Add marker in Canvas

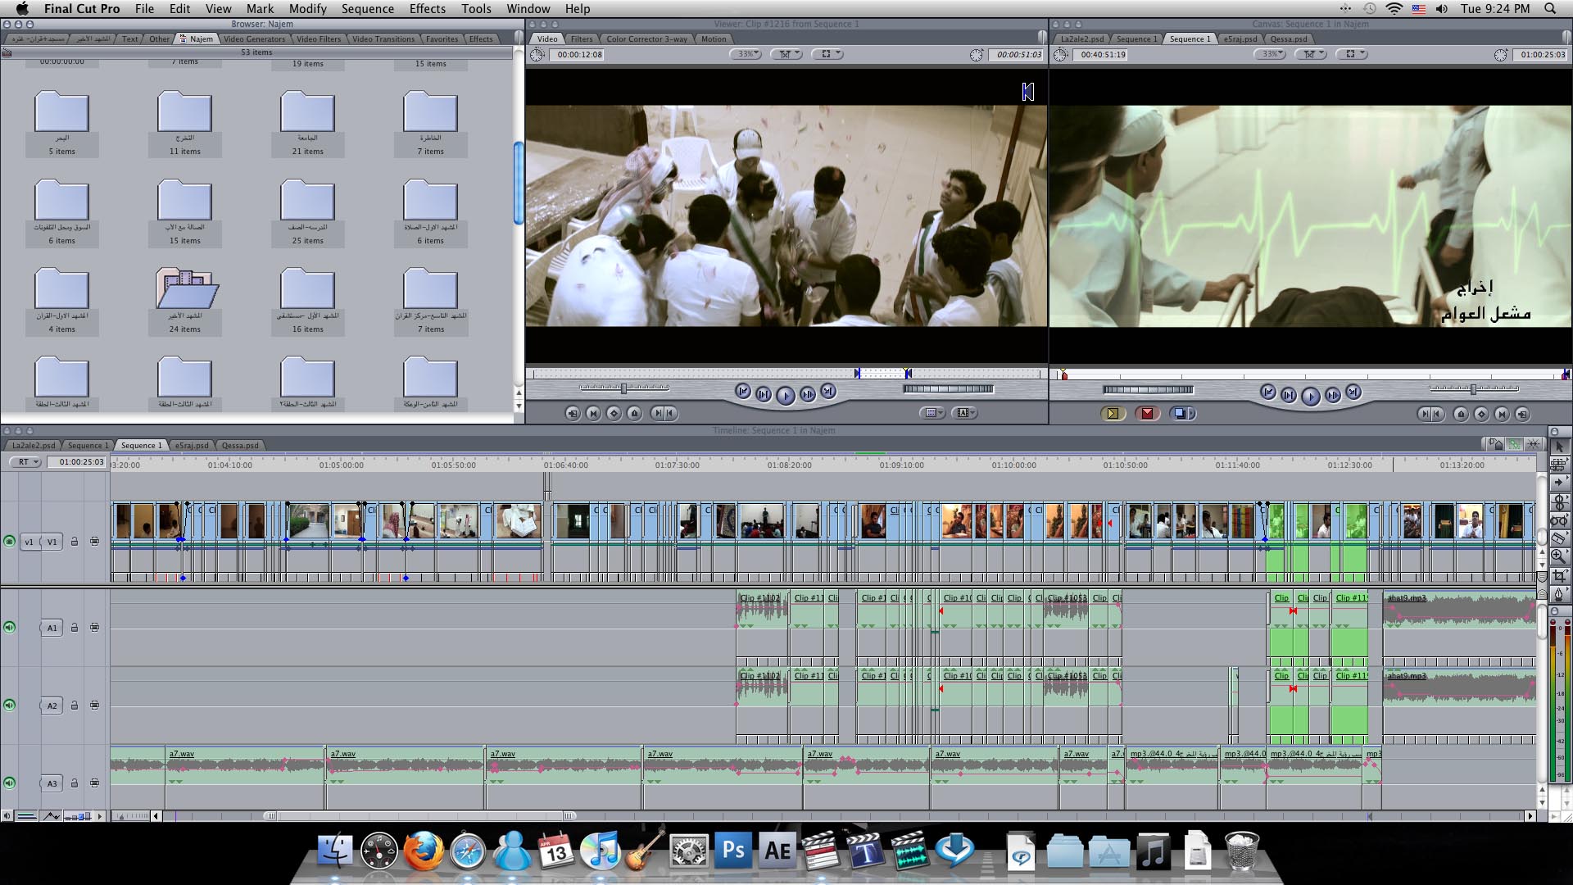tap(1460, 415)
